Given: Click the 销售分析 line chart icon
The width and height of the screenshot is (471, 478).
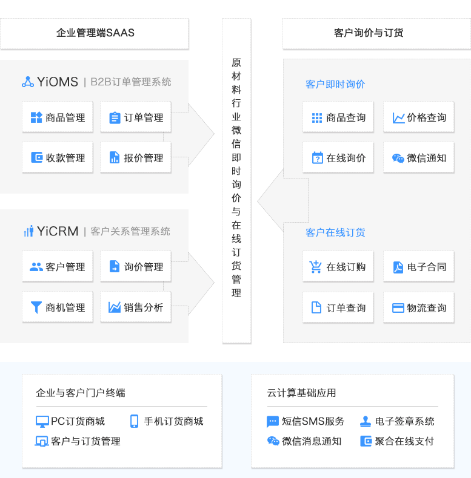Looking at the screenshot, I should 115,307.
